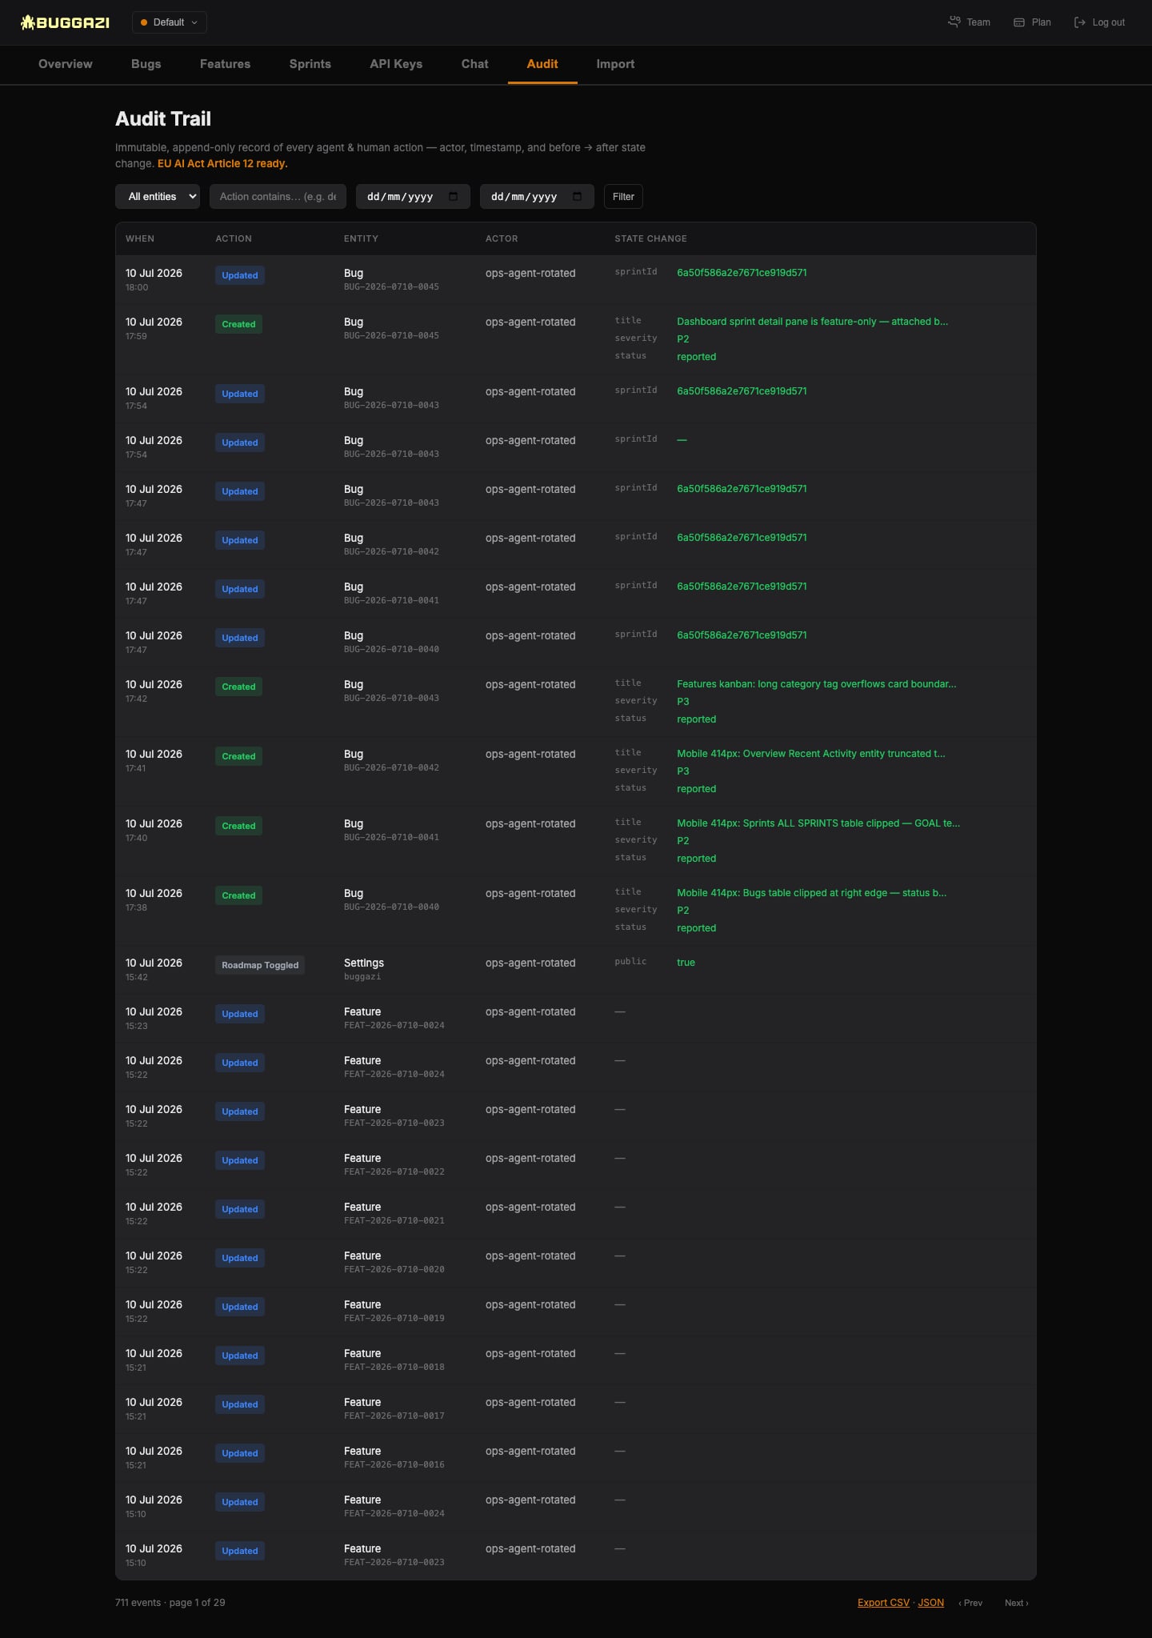The image size is (1152, 1638).
Task: Export audit events as JSON
Action: [x=931, y=1603]
